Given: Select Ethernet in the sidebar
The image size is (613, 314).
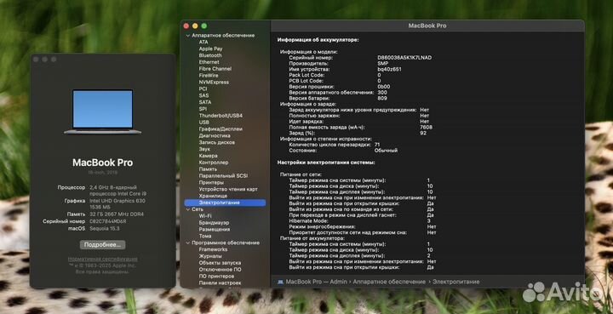Looking at the screenshot, I should pos(209,62).
